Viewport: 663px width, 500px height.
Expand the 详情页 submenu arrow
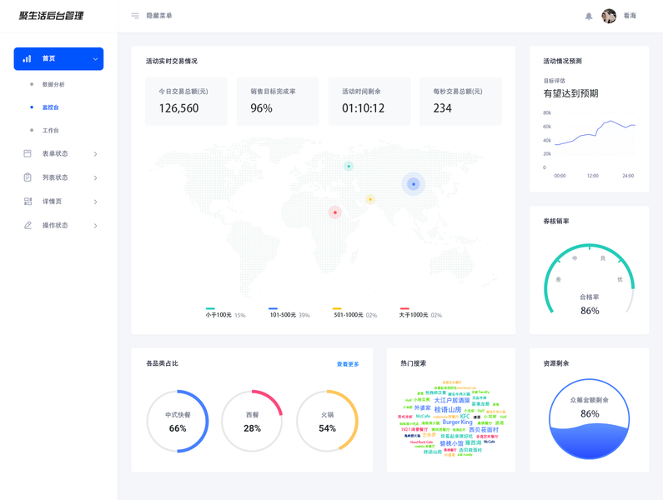[96, 202]
